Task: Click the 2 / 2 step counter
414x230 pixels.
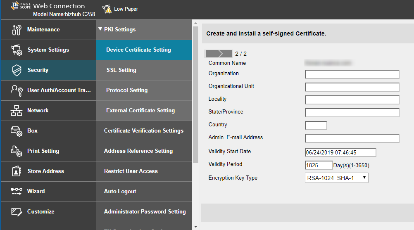Action: [x=241, y=54]
